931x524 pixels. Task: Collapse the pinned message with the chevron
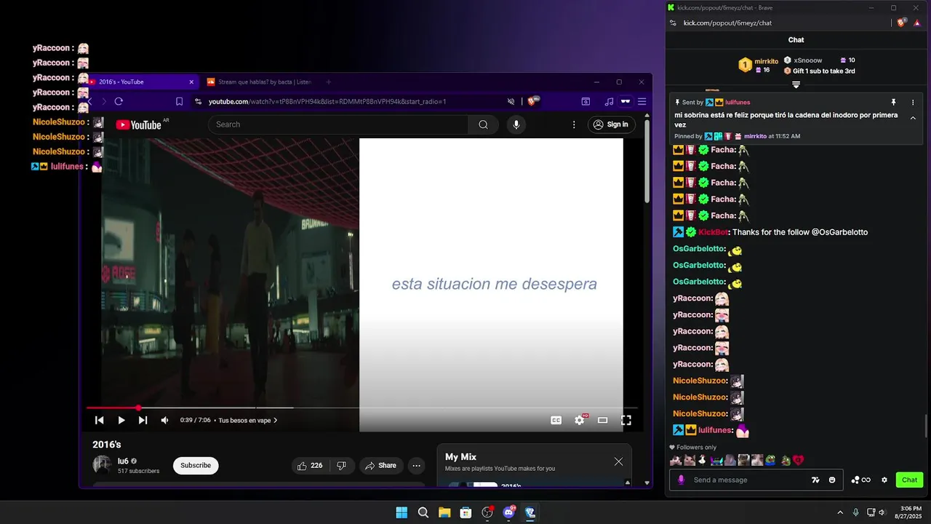pos(913,119)
